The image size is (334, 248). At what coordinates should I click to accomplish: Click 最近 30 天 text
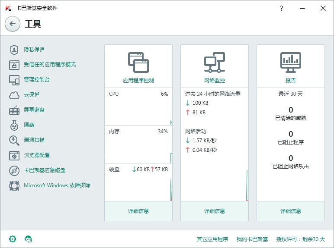[291, 94]
